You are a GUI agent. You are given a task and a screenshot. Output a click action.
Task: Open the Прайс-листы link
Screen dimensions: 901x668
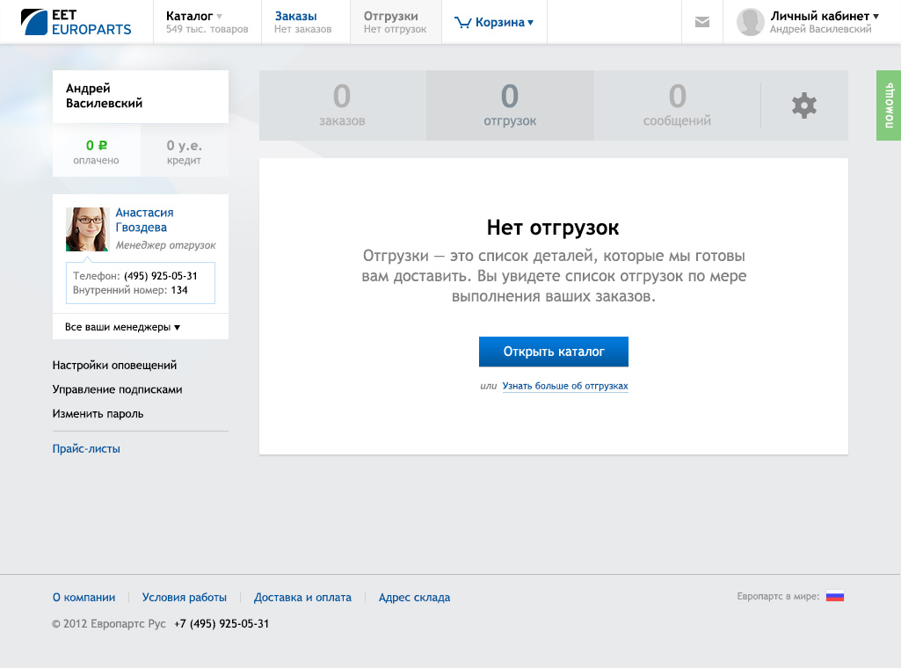86,448
